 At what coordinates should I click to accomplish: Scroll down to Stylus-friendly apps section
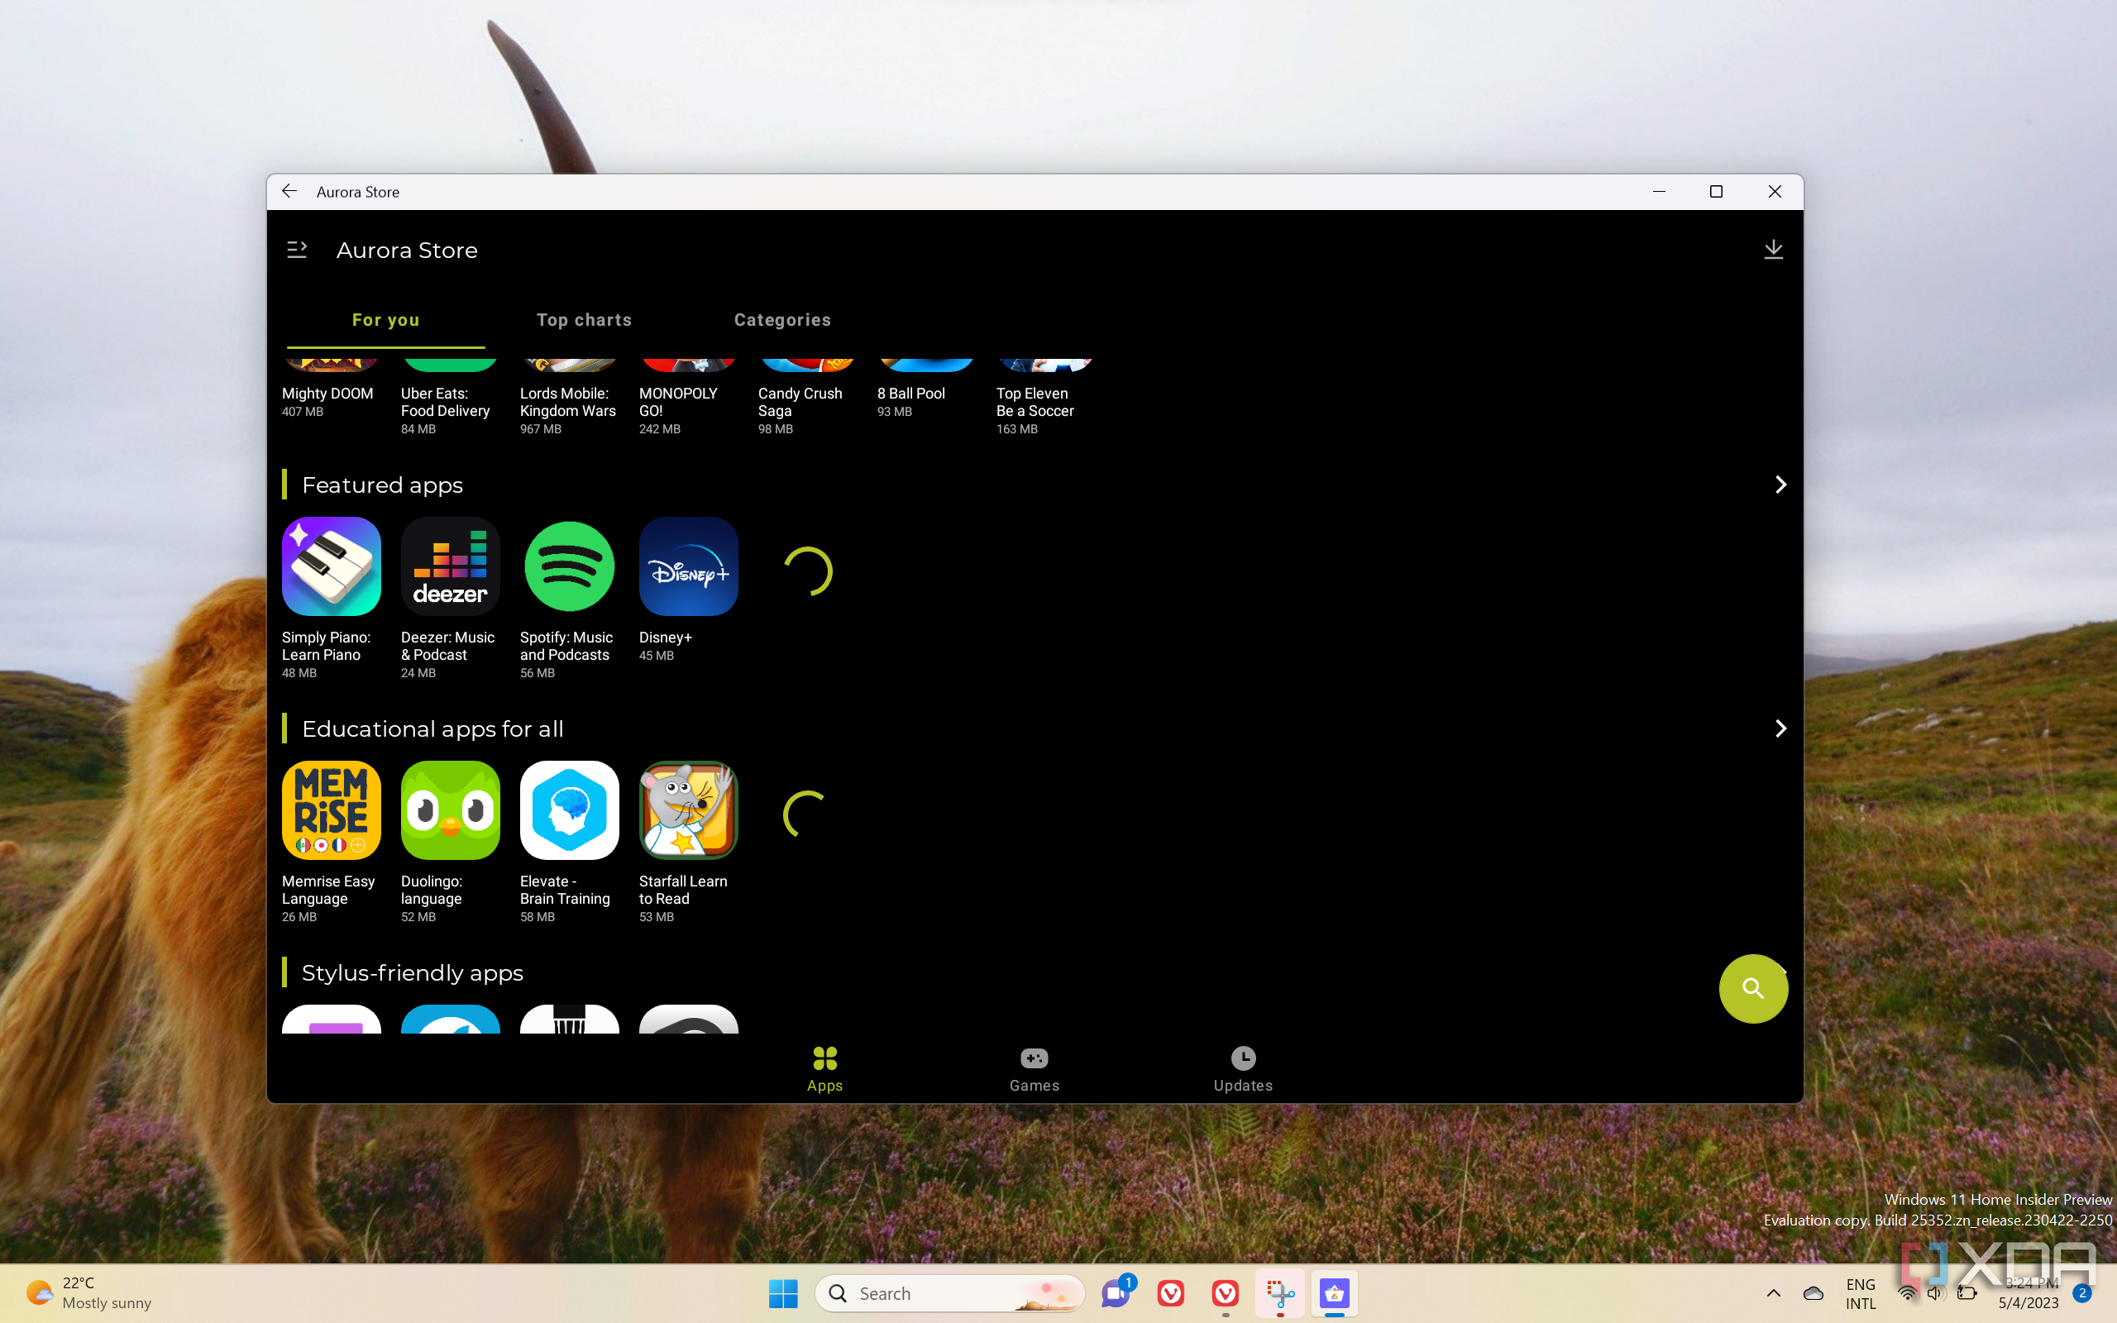(412, 972)
